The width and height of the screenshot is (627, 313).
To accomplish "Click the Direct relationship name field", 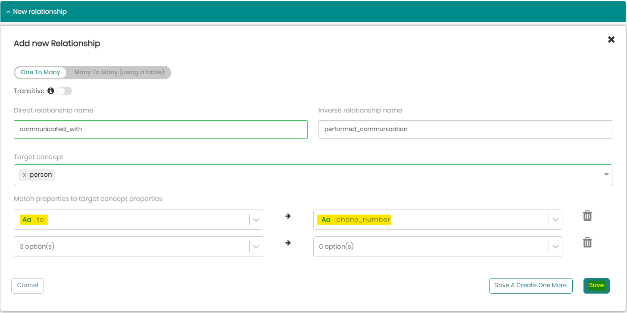I will [160, 129].
